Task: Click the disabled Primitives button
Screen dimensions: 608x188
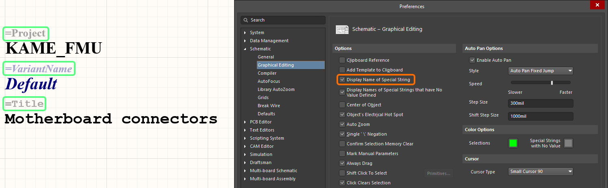Action: coord(439,173)
